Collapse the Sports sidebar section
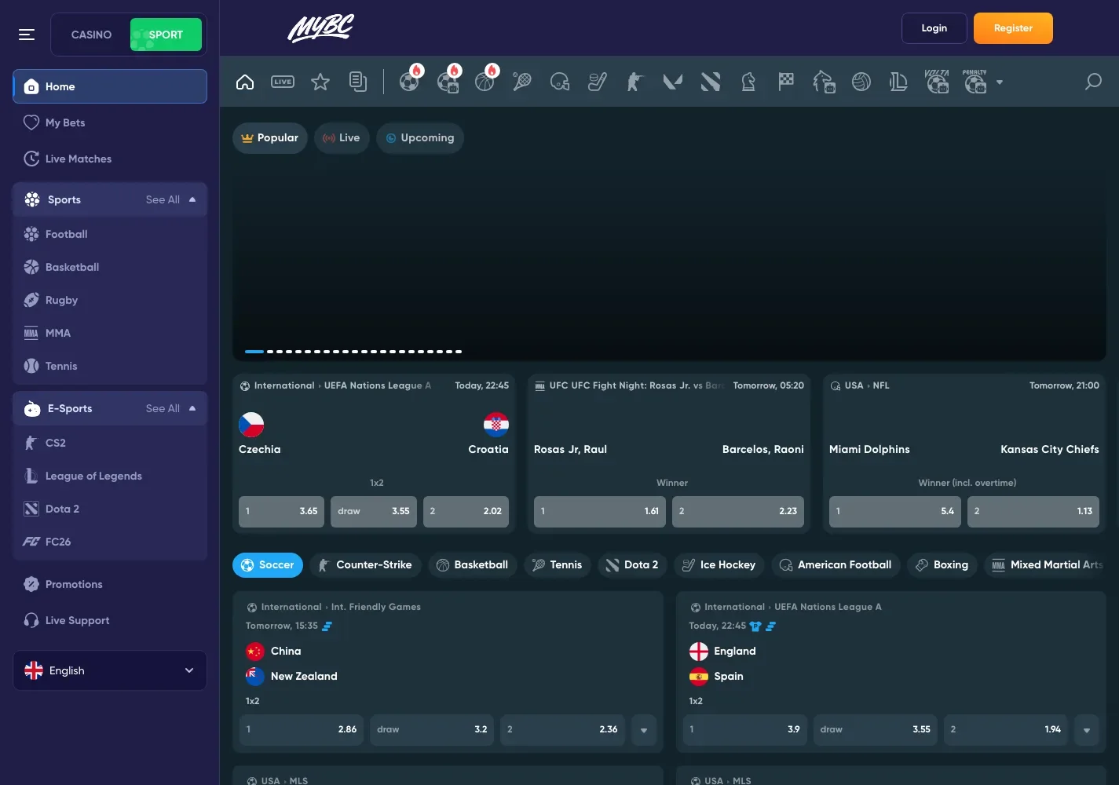This screenshot has height=785, width=1119. tap(192, 199)
